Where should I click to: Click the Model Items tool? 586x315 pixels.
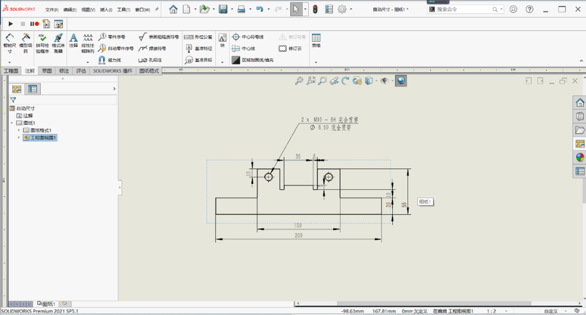(26, 43)
